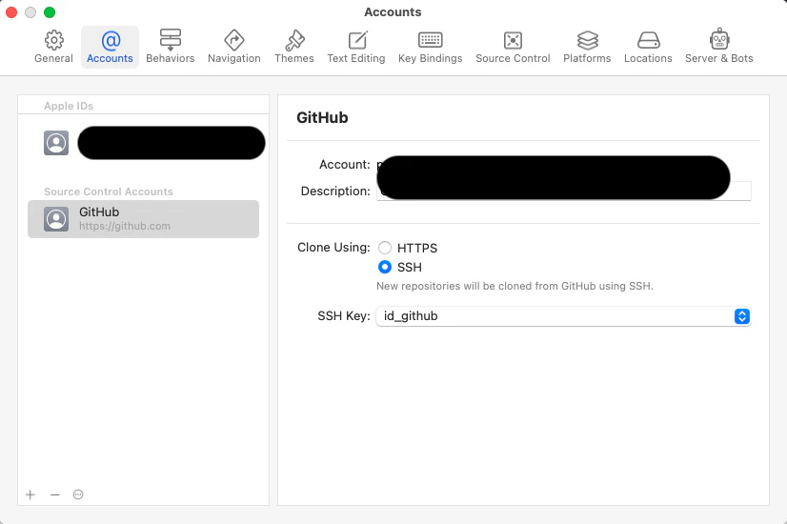Screen dimensions: 787x524
Task: Switch to the Source Control tab label
Action: [513, 58]
